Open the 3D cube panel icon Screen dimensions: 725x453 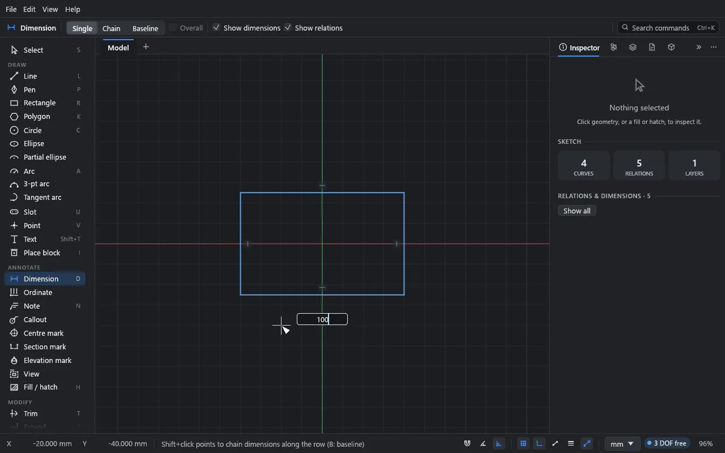coord(671,48)
